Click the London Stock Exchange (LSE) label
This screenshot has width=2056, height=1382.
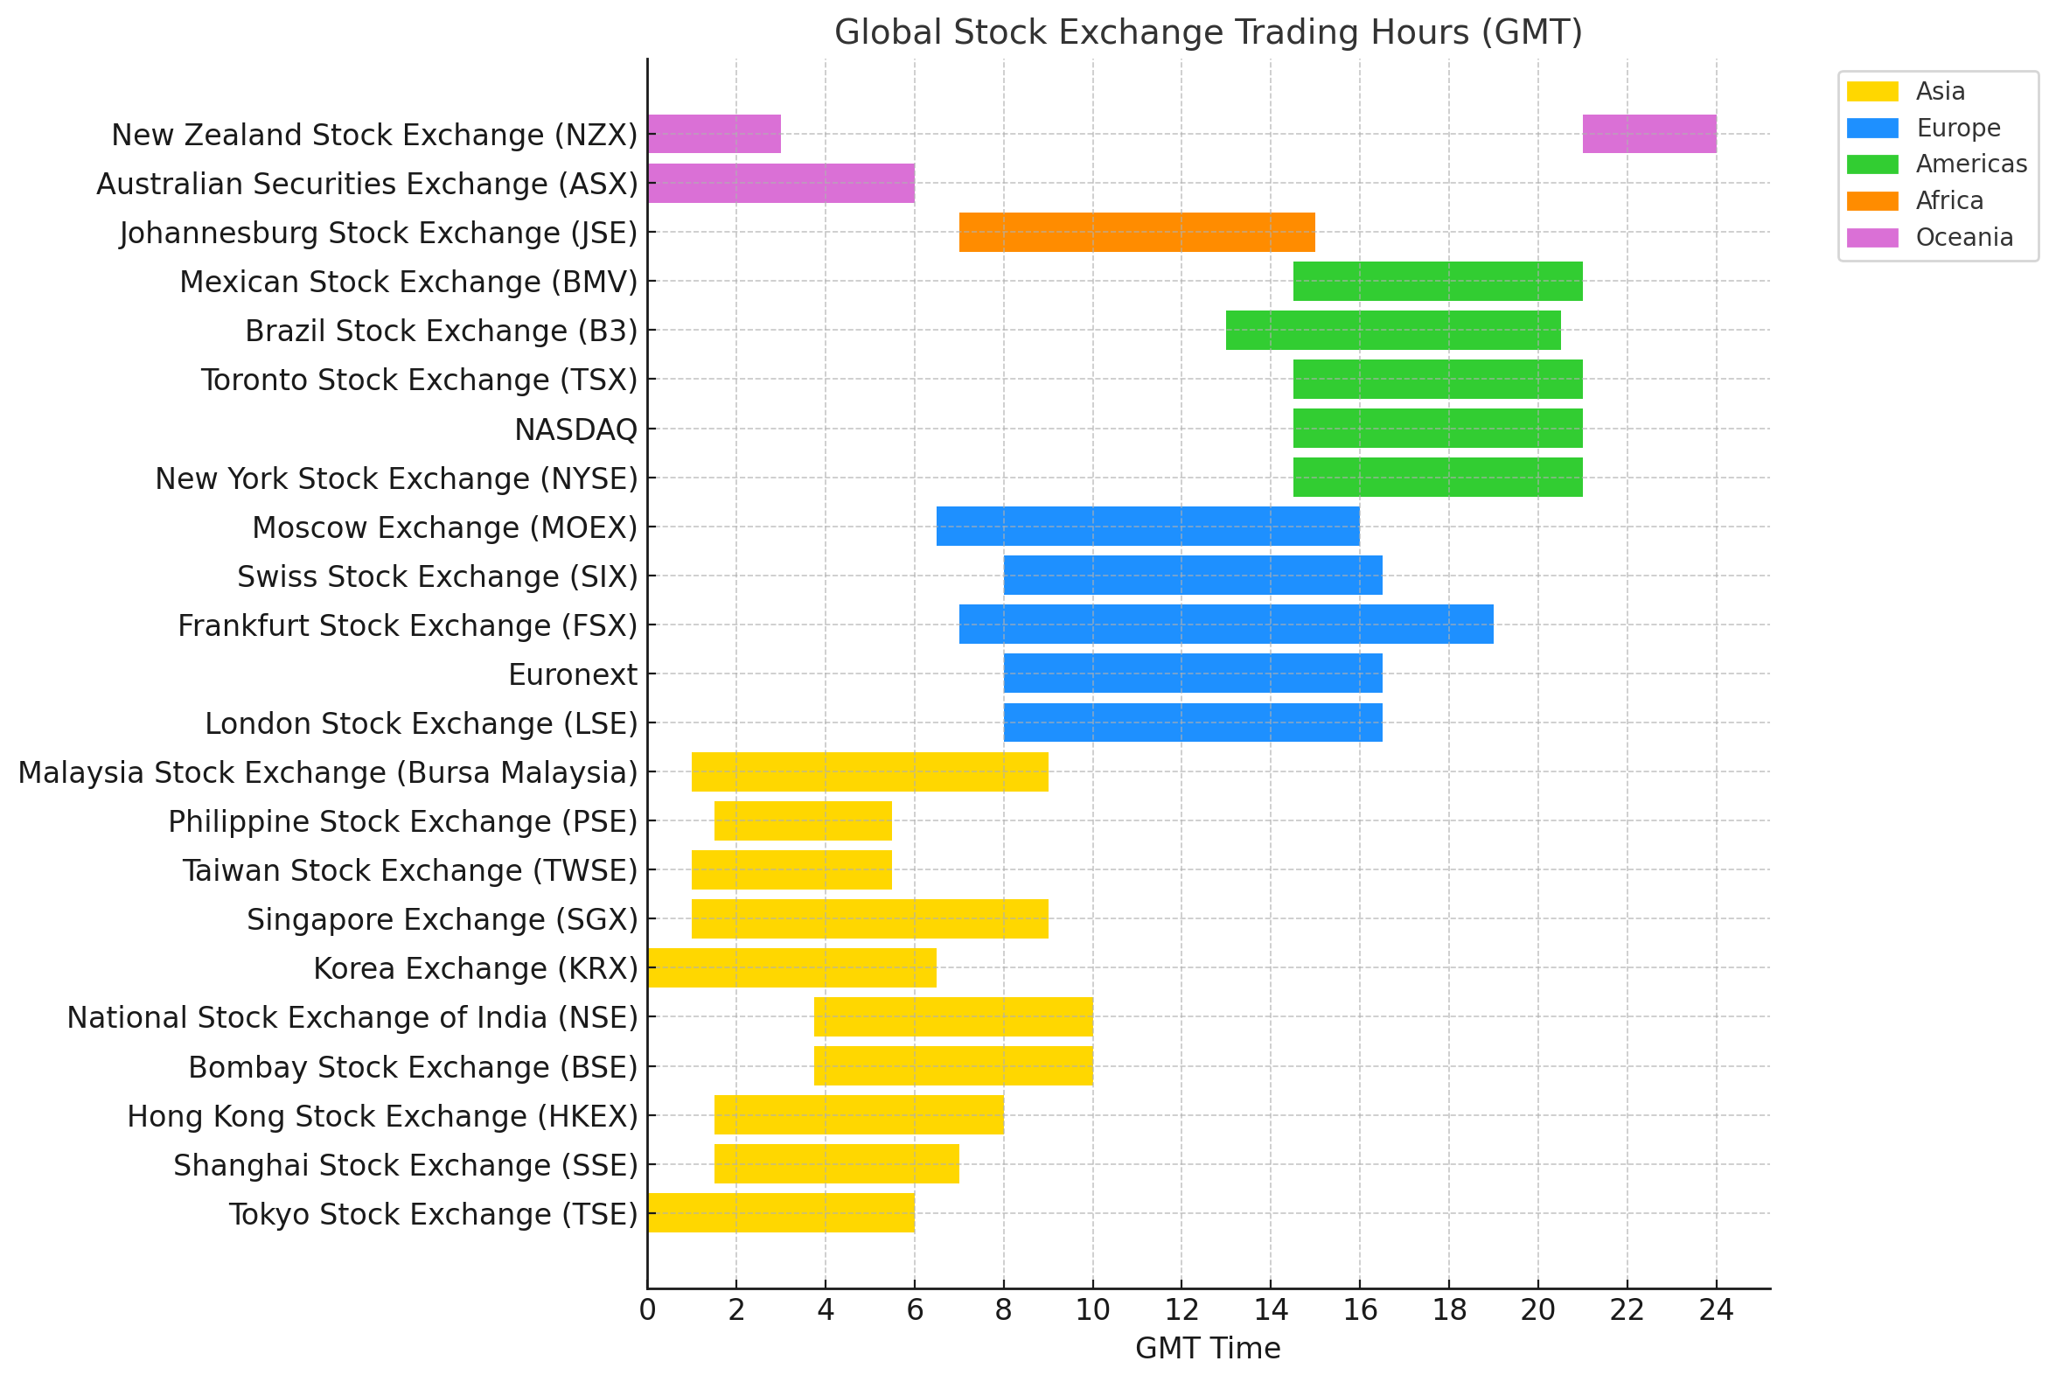(x=421, y=723)
